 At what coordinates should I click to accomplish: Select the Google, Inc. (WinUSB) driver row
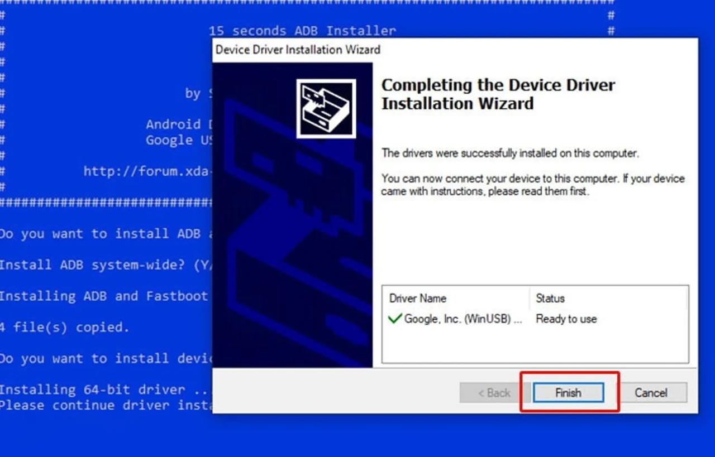[x=535, y=319]
